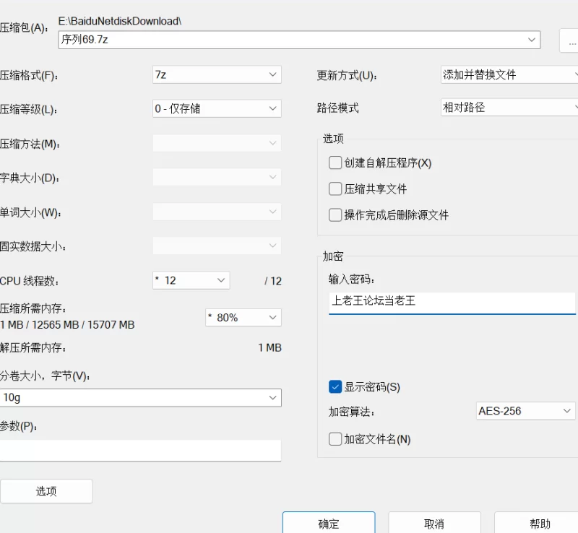Uncheck 显示密码(S) checkbox

[x=335, y=387]
